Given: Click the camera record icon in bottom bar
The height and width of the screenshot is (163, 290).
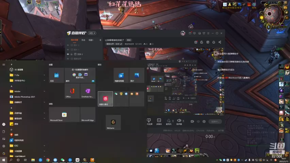Looking at the screenshot, I should click(192, 121).
